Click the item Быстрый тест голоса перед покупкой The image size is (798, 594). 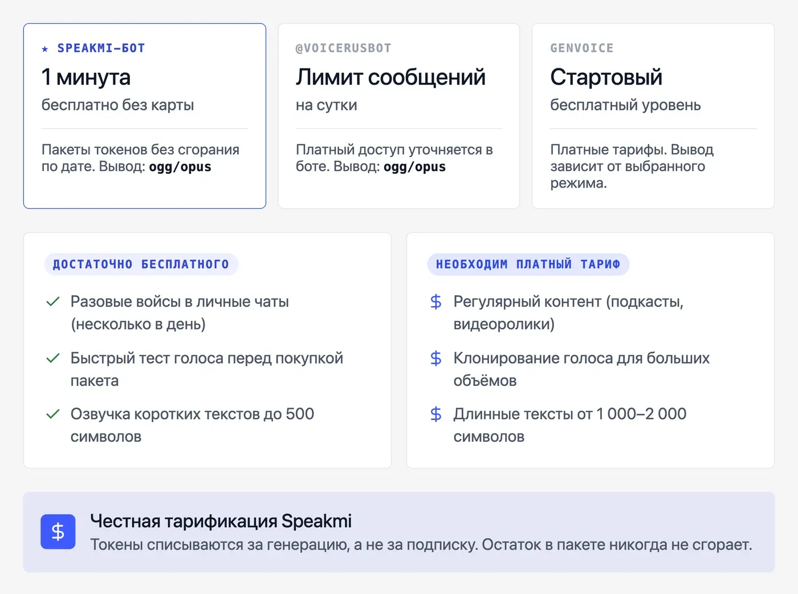pyautogui.click(x=207, y=369)
